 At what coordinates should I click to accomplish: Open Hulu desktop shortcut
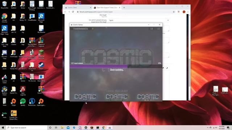[4, 115]
